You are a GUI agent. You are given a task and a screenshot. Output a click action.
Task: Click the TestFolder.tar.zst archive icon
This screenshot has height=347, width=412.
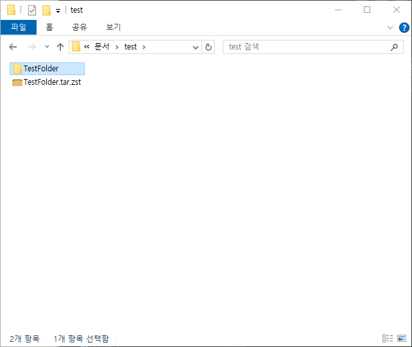pos(17,83)
